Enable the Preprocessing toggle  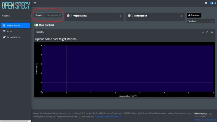[x=69, y=16]
